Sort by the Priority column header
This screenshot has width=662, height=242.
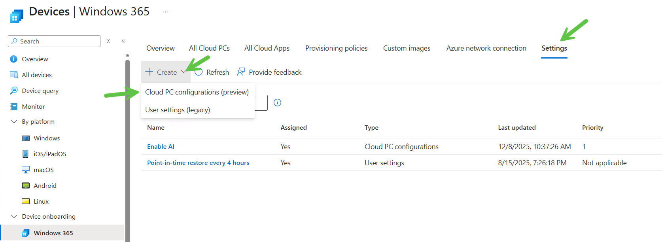(593, 127)
